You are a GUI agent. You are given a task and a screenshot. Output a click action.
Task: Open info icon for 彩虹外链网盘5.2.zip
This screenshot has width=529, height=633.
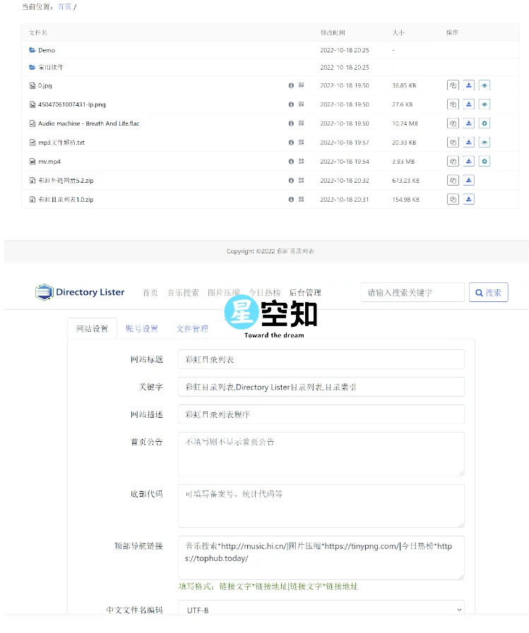pyautogui.click(x=291, y=180)
